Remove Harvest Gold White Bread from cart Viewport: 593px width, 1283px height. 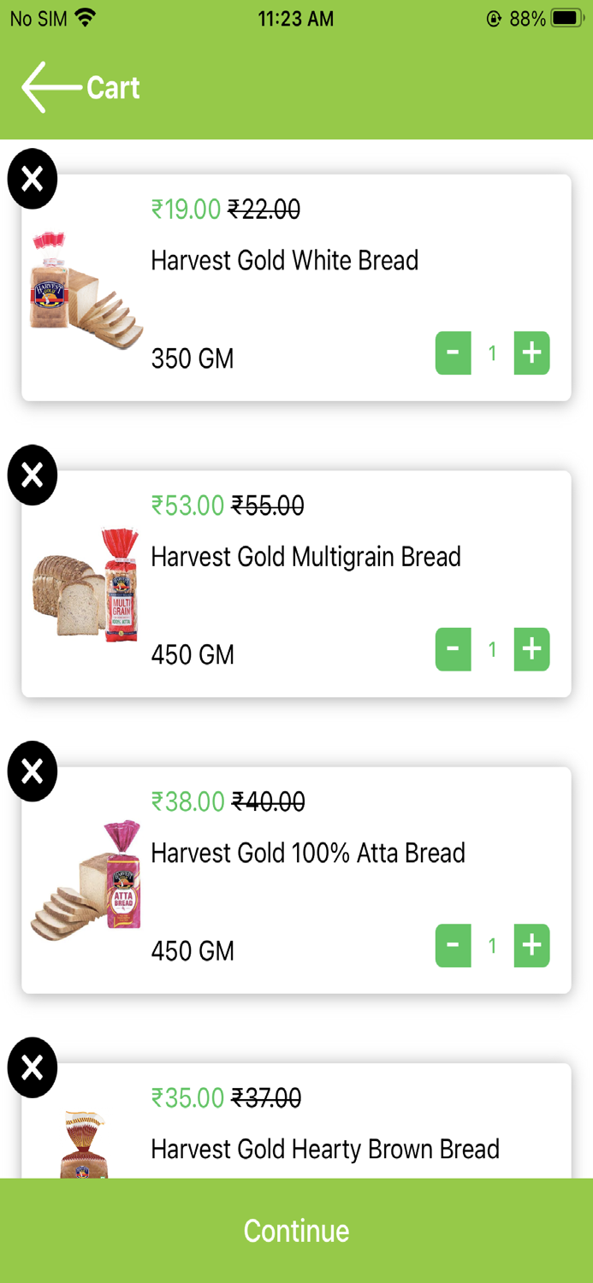coord(33,179)
